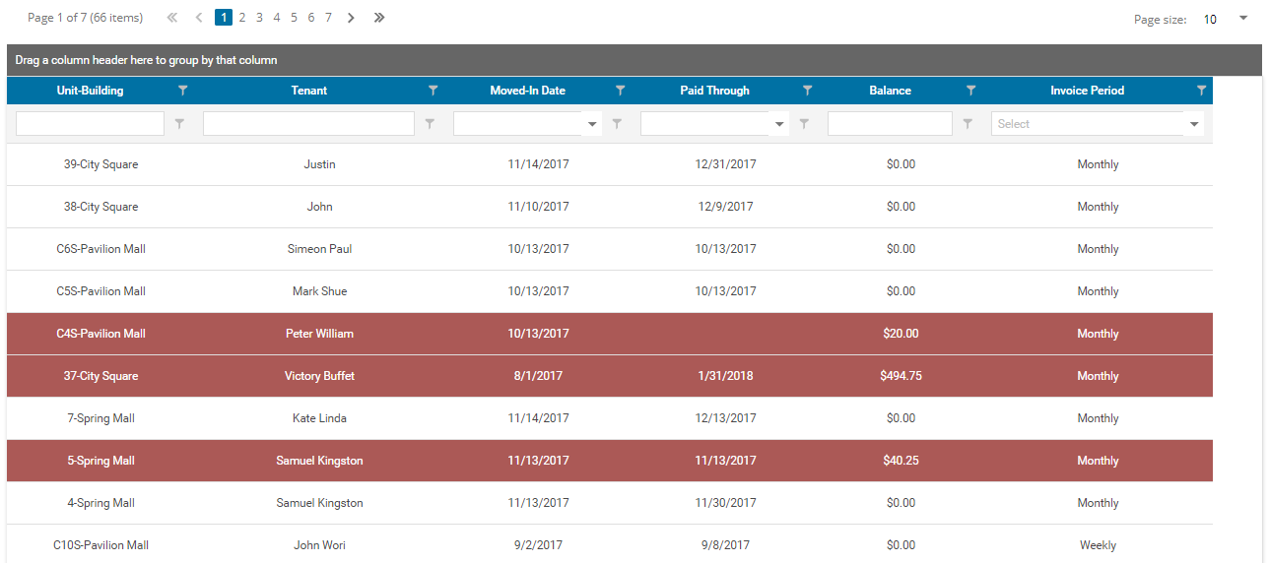
Task: Select the C4S-Pavilion Mall cell
Action: pos(100,334)
